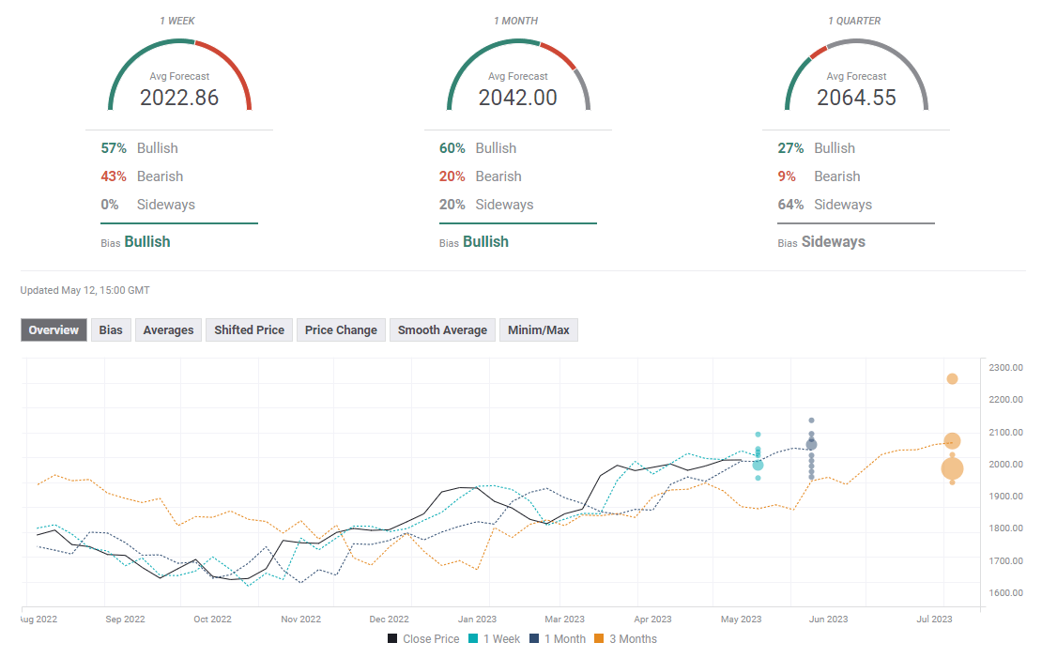Click the large dark 1 Month forecast bubble

tap(811, 444)
